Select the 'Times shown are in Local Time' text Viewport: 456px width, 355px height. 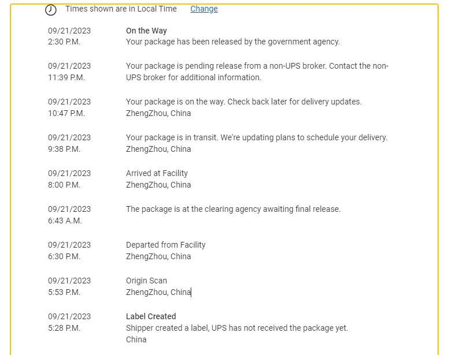121,9
